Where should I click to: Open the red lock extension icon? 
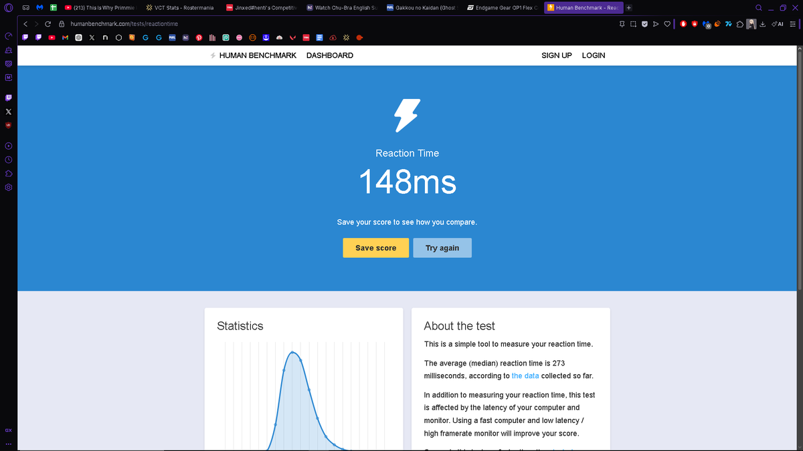[695, 24]
